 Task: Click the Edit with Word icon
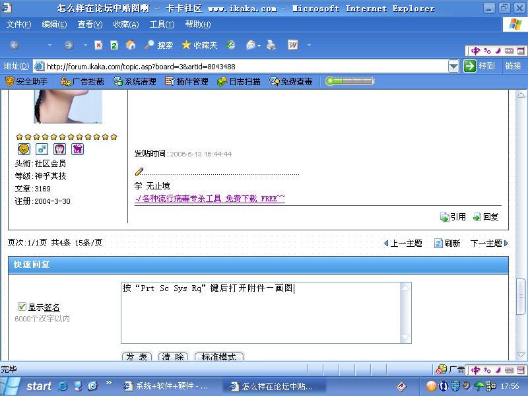tap(293, 45)
